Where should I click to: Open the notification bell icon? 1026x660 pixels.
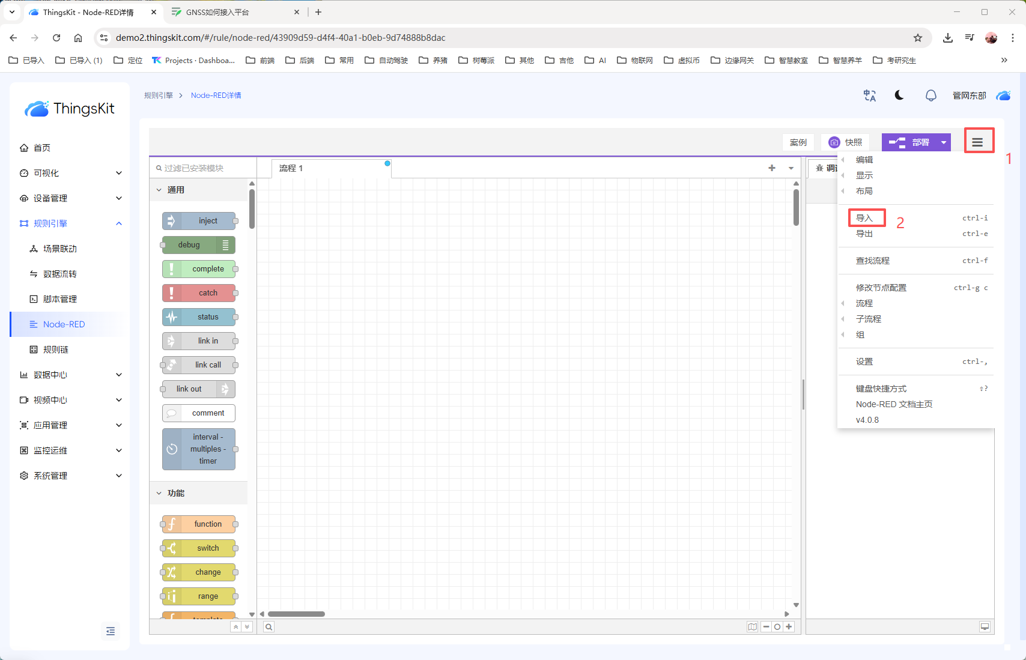(x=930, y=95)
